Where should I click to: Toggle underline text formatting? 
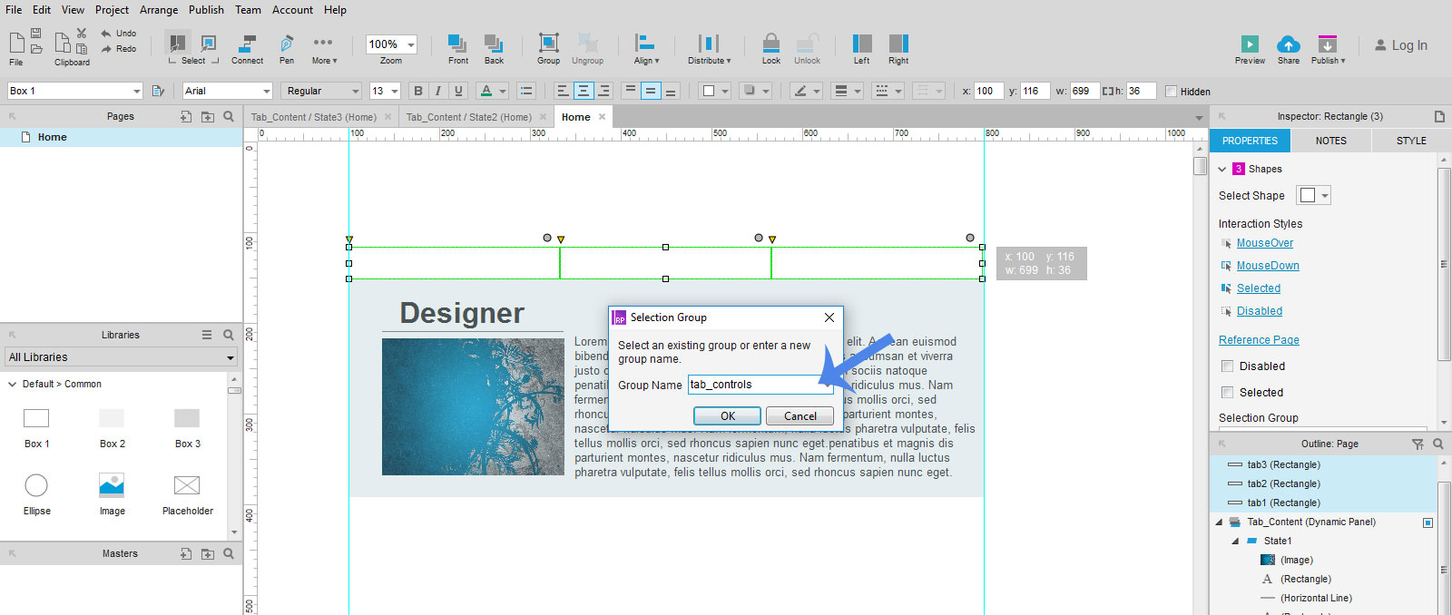tap(458, 91)
